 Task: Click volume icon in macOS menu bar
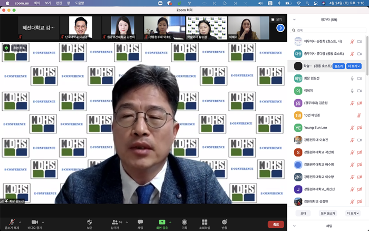(x=260, y=3)
